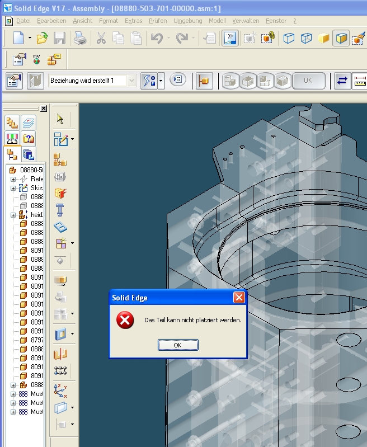Click the fastener bolt tool icon
This screenshot has width=367, height=447.
click(60, 210)
